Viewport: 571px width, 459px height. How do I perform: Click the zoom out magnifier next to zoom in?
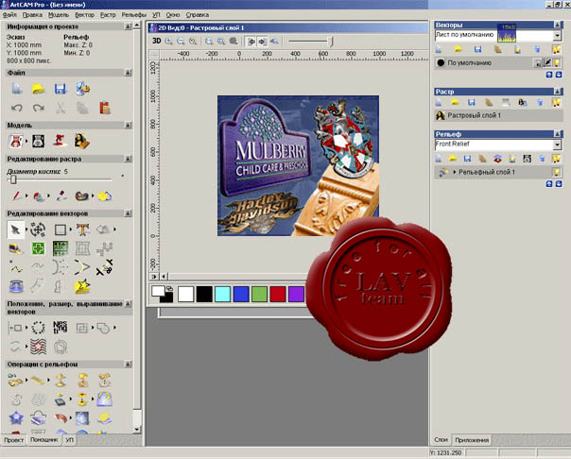pyautogui.click(x=181, y=42)
